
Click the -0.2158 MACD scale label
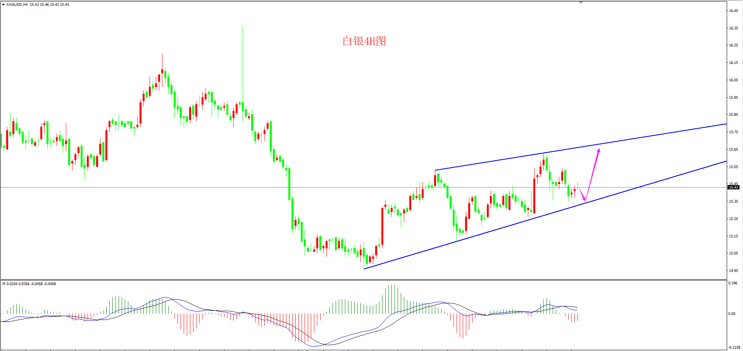click(734, 348)
